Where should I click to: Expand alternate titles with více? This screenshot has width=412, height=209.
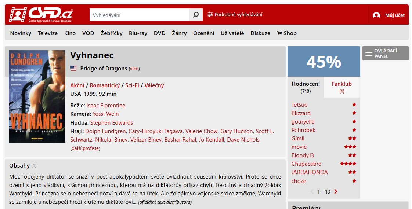click(134, 69)
